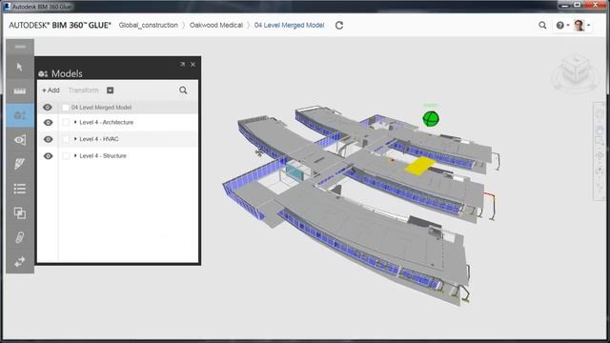Collapse the sidebar using top handle
This screenshot has height=343, width=610.
[20, 47]
